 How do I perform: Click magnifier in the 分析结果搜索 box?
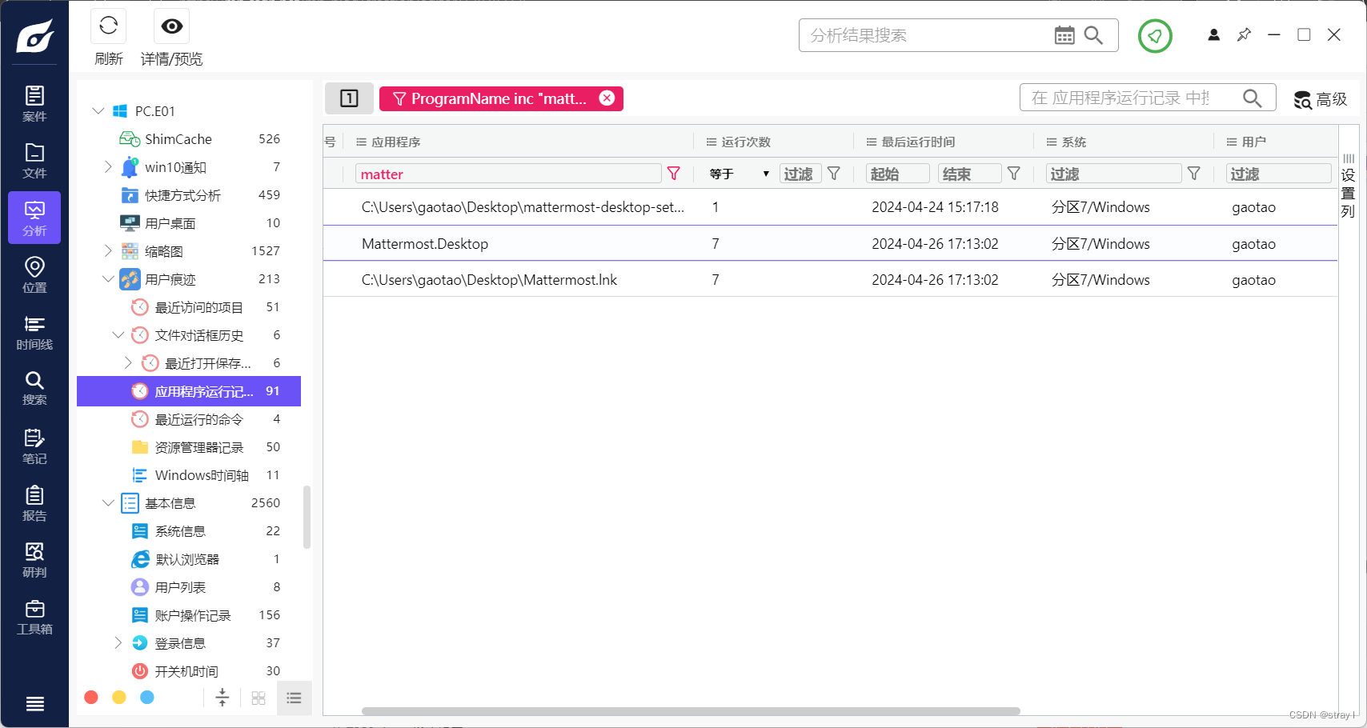[x=1093, y=35]
